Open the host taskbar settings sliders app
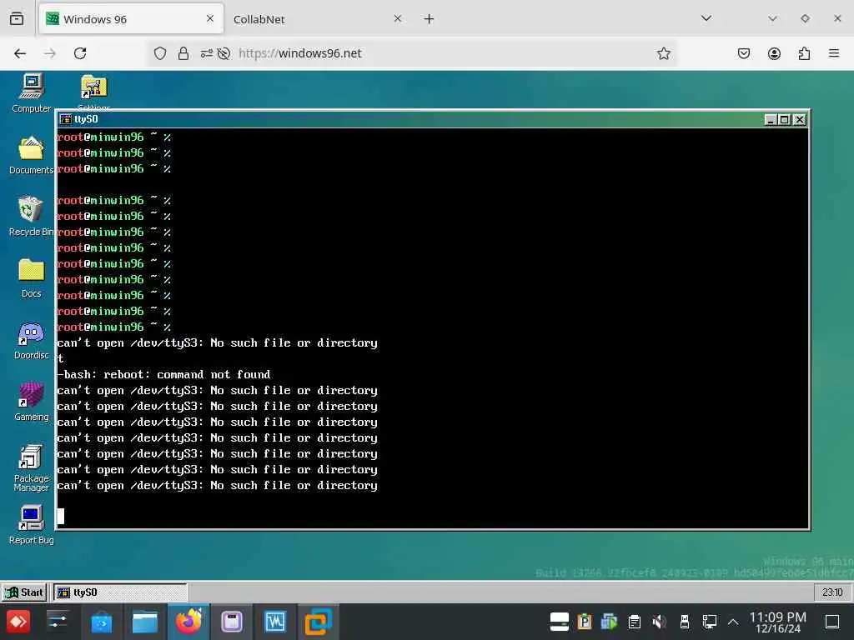 [x=58, y=621]
